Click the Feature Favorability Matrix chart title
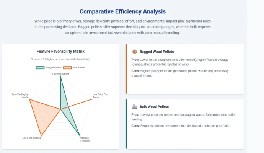Viewport: 264px width, 153px height. point(60,51)
